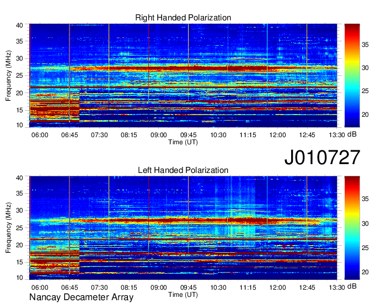Click the 07:30 tick on bottom plot
The image size is (375, 304).
pos(99,287)
